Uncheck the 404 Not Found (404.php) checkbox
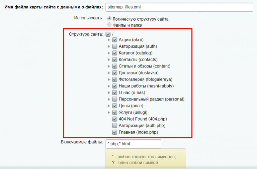257x169 pixels. coord(114,119)
